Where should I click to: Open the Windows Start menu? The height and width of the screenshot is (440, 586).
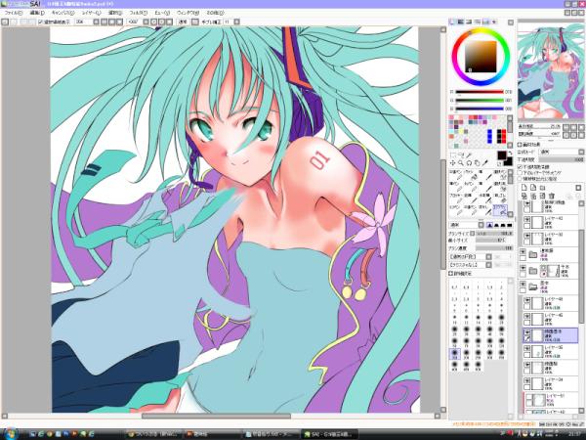click(10, 434)
